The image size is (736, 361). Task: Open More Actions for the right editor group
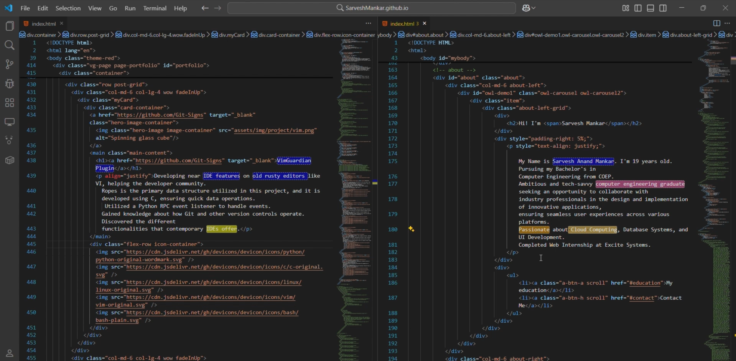[727, 23]
